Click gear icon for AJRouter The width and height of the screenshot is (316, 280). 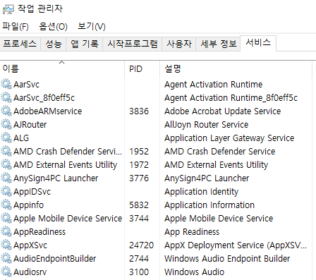pyautogui.click(x=6, y=124)
